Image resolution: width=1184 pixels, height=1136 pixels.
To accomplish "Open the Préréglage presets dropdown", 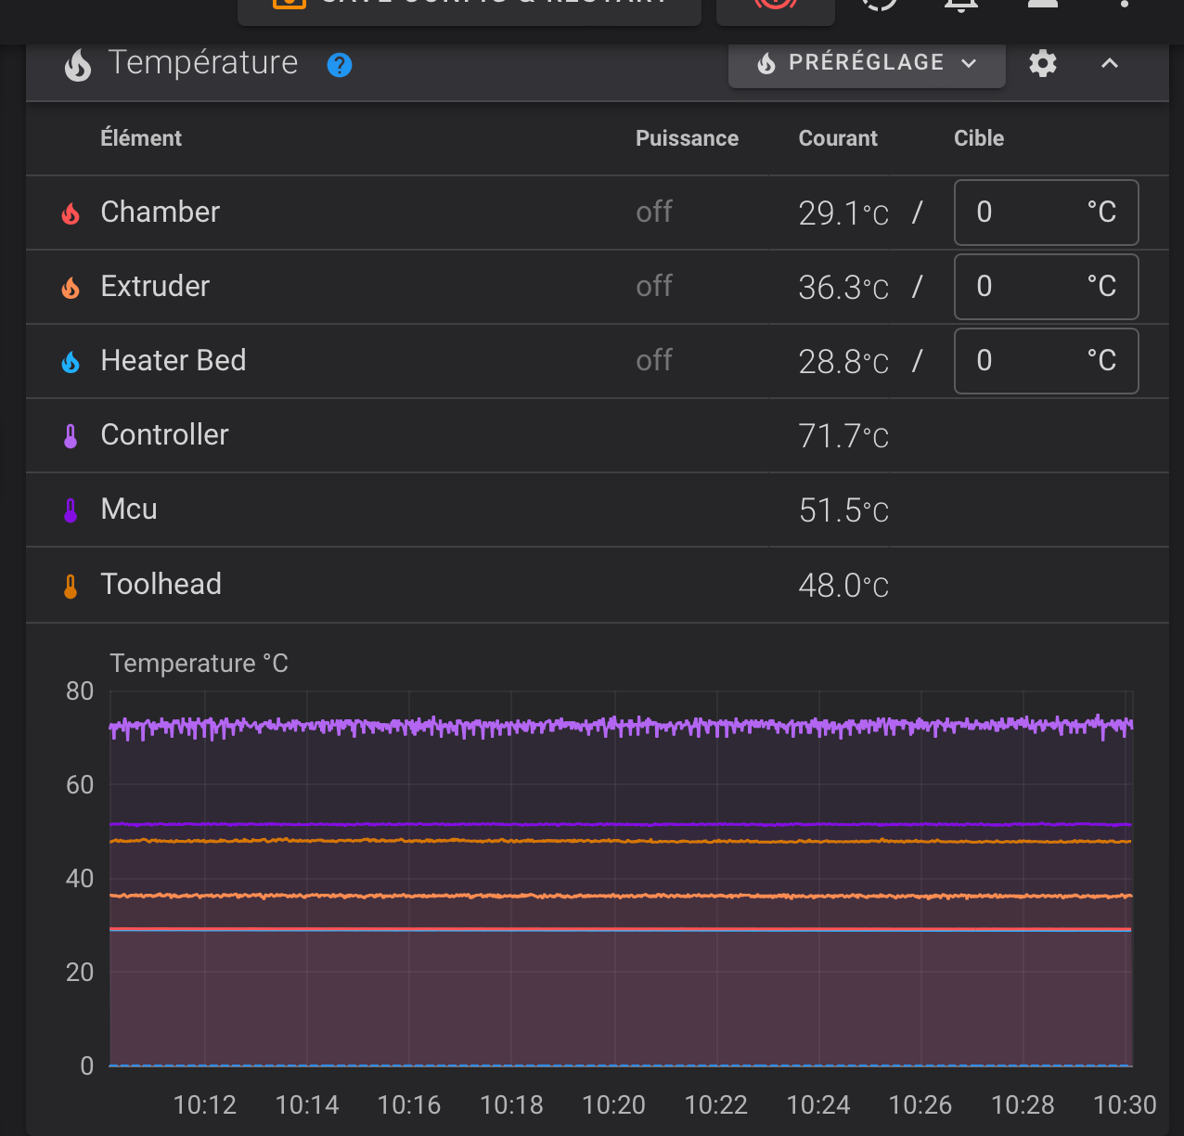I will (x=867, y=63).
